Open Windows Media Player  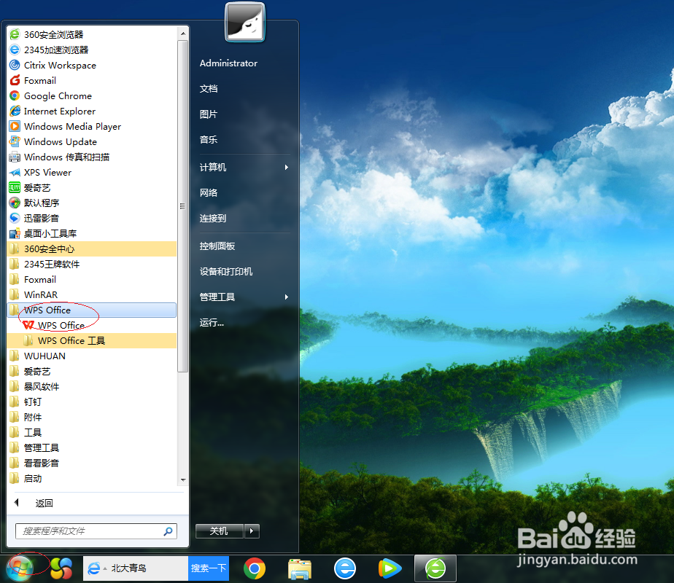coord(92,126)
